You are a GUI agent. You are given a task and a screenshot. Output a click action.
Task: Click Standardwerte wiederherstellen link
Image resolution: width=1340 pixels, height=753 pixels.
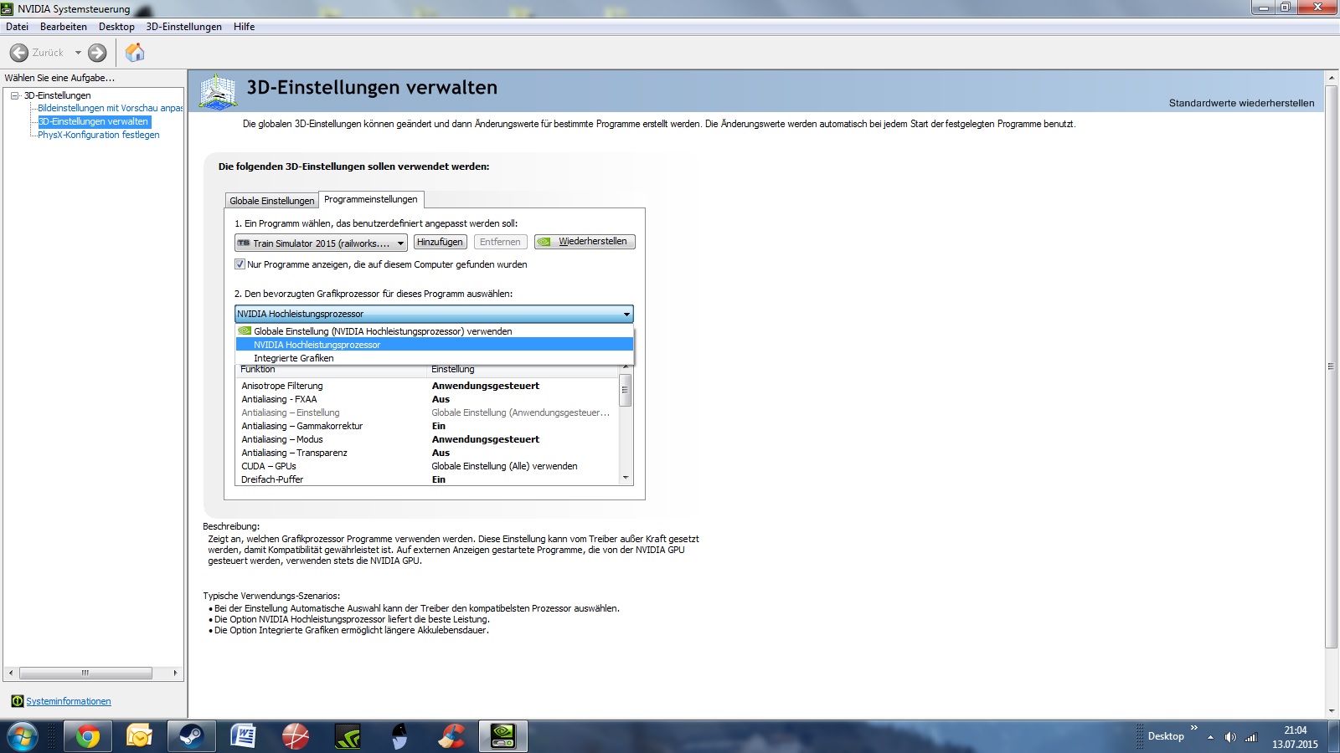click(1241, 103)
